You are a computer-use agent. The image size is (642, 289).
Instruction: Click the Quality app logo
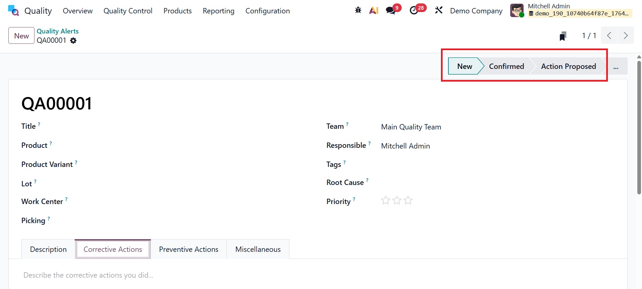13,11
